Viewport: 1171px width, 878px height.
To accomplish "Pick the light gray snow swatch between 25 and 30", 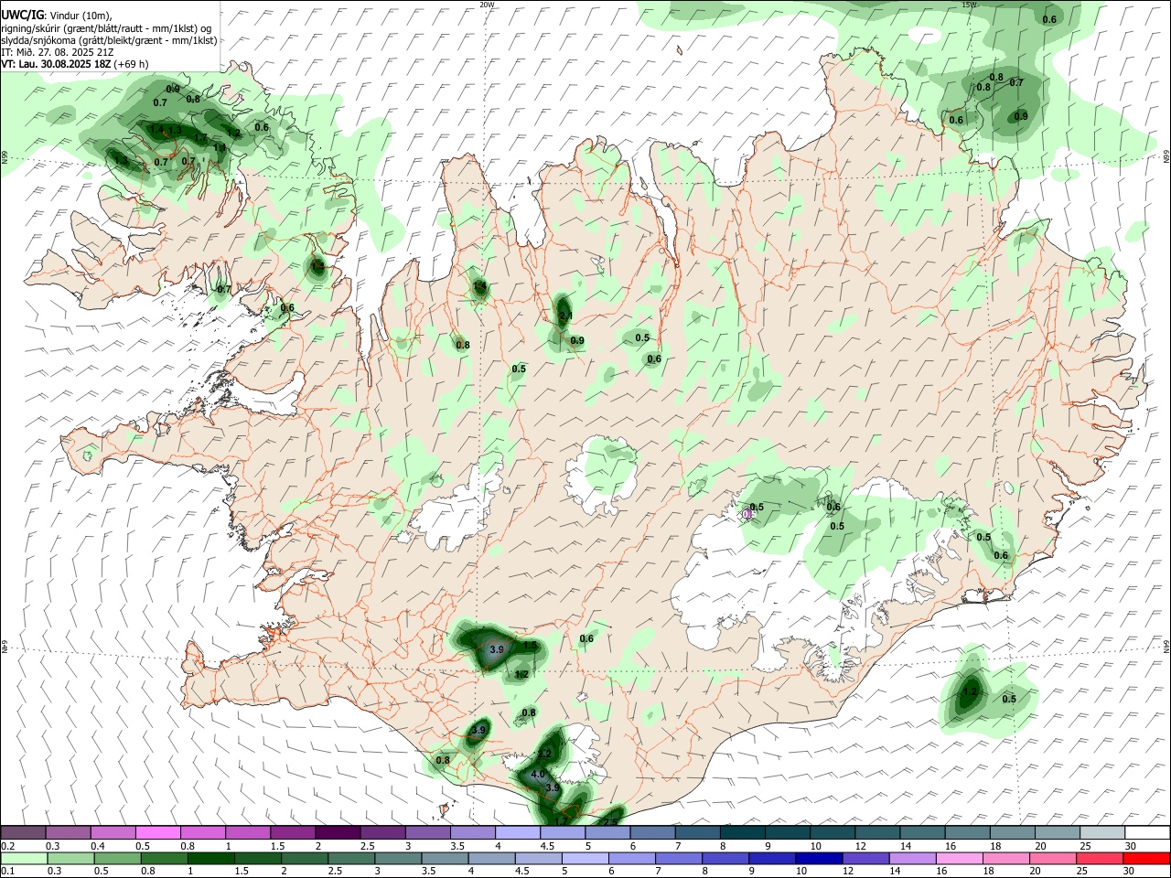I will coord(1101,832).
